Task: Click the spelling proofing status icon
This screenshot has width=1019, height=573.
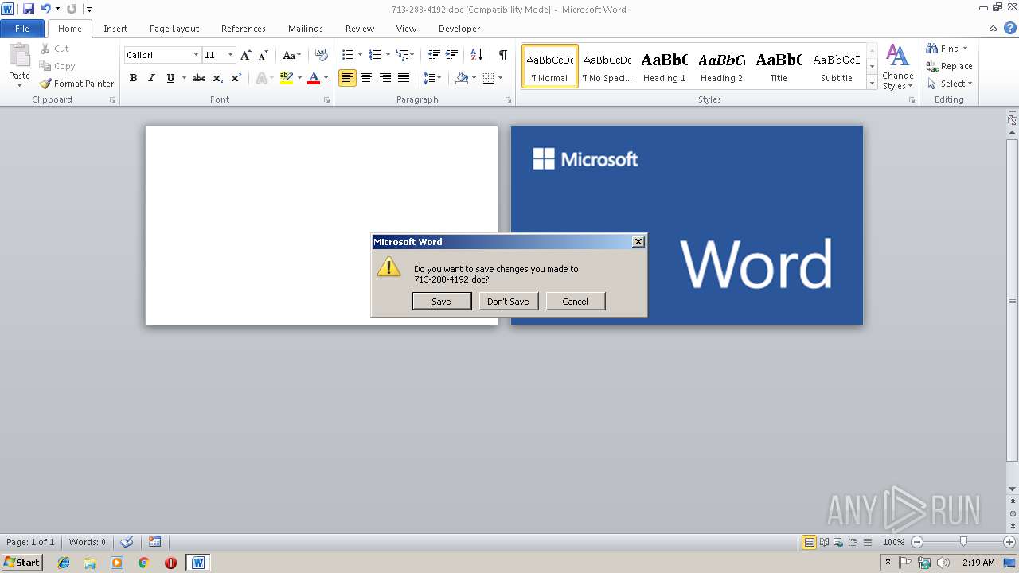Action: point(127,542)
